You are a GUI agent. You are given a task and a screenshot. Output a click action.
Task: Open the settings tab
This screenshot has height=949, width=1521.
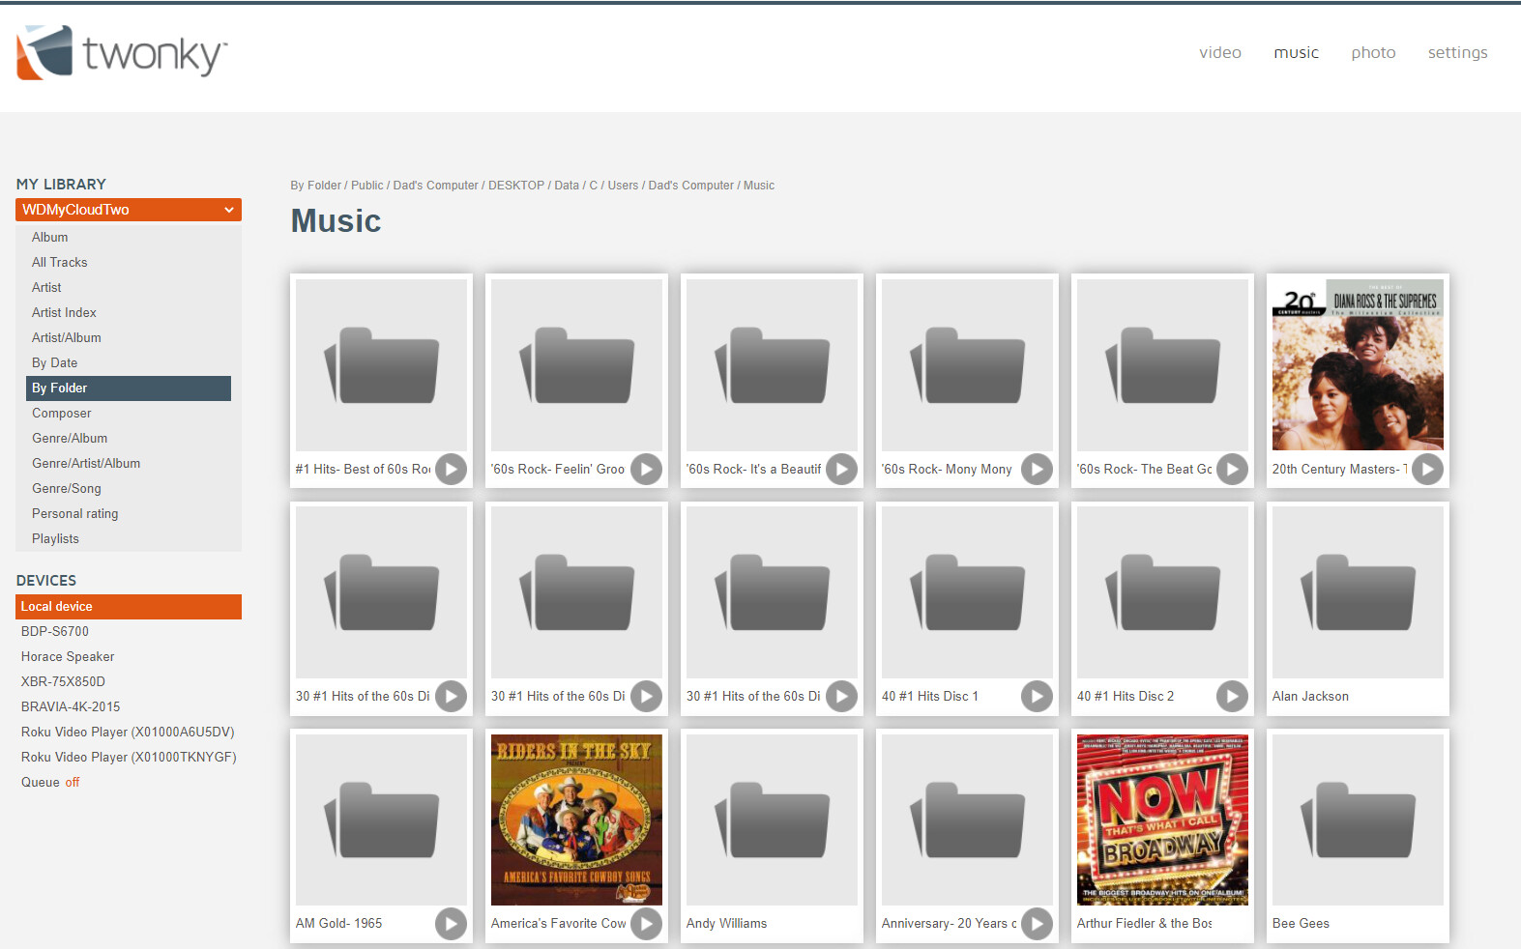(1457, 52)
